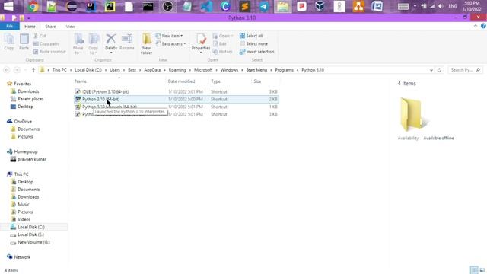
Task: Open Downloads under Favorites
Action: (28, 91)
